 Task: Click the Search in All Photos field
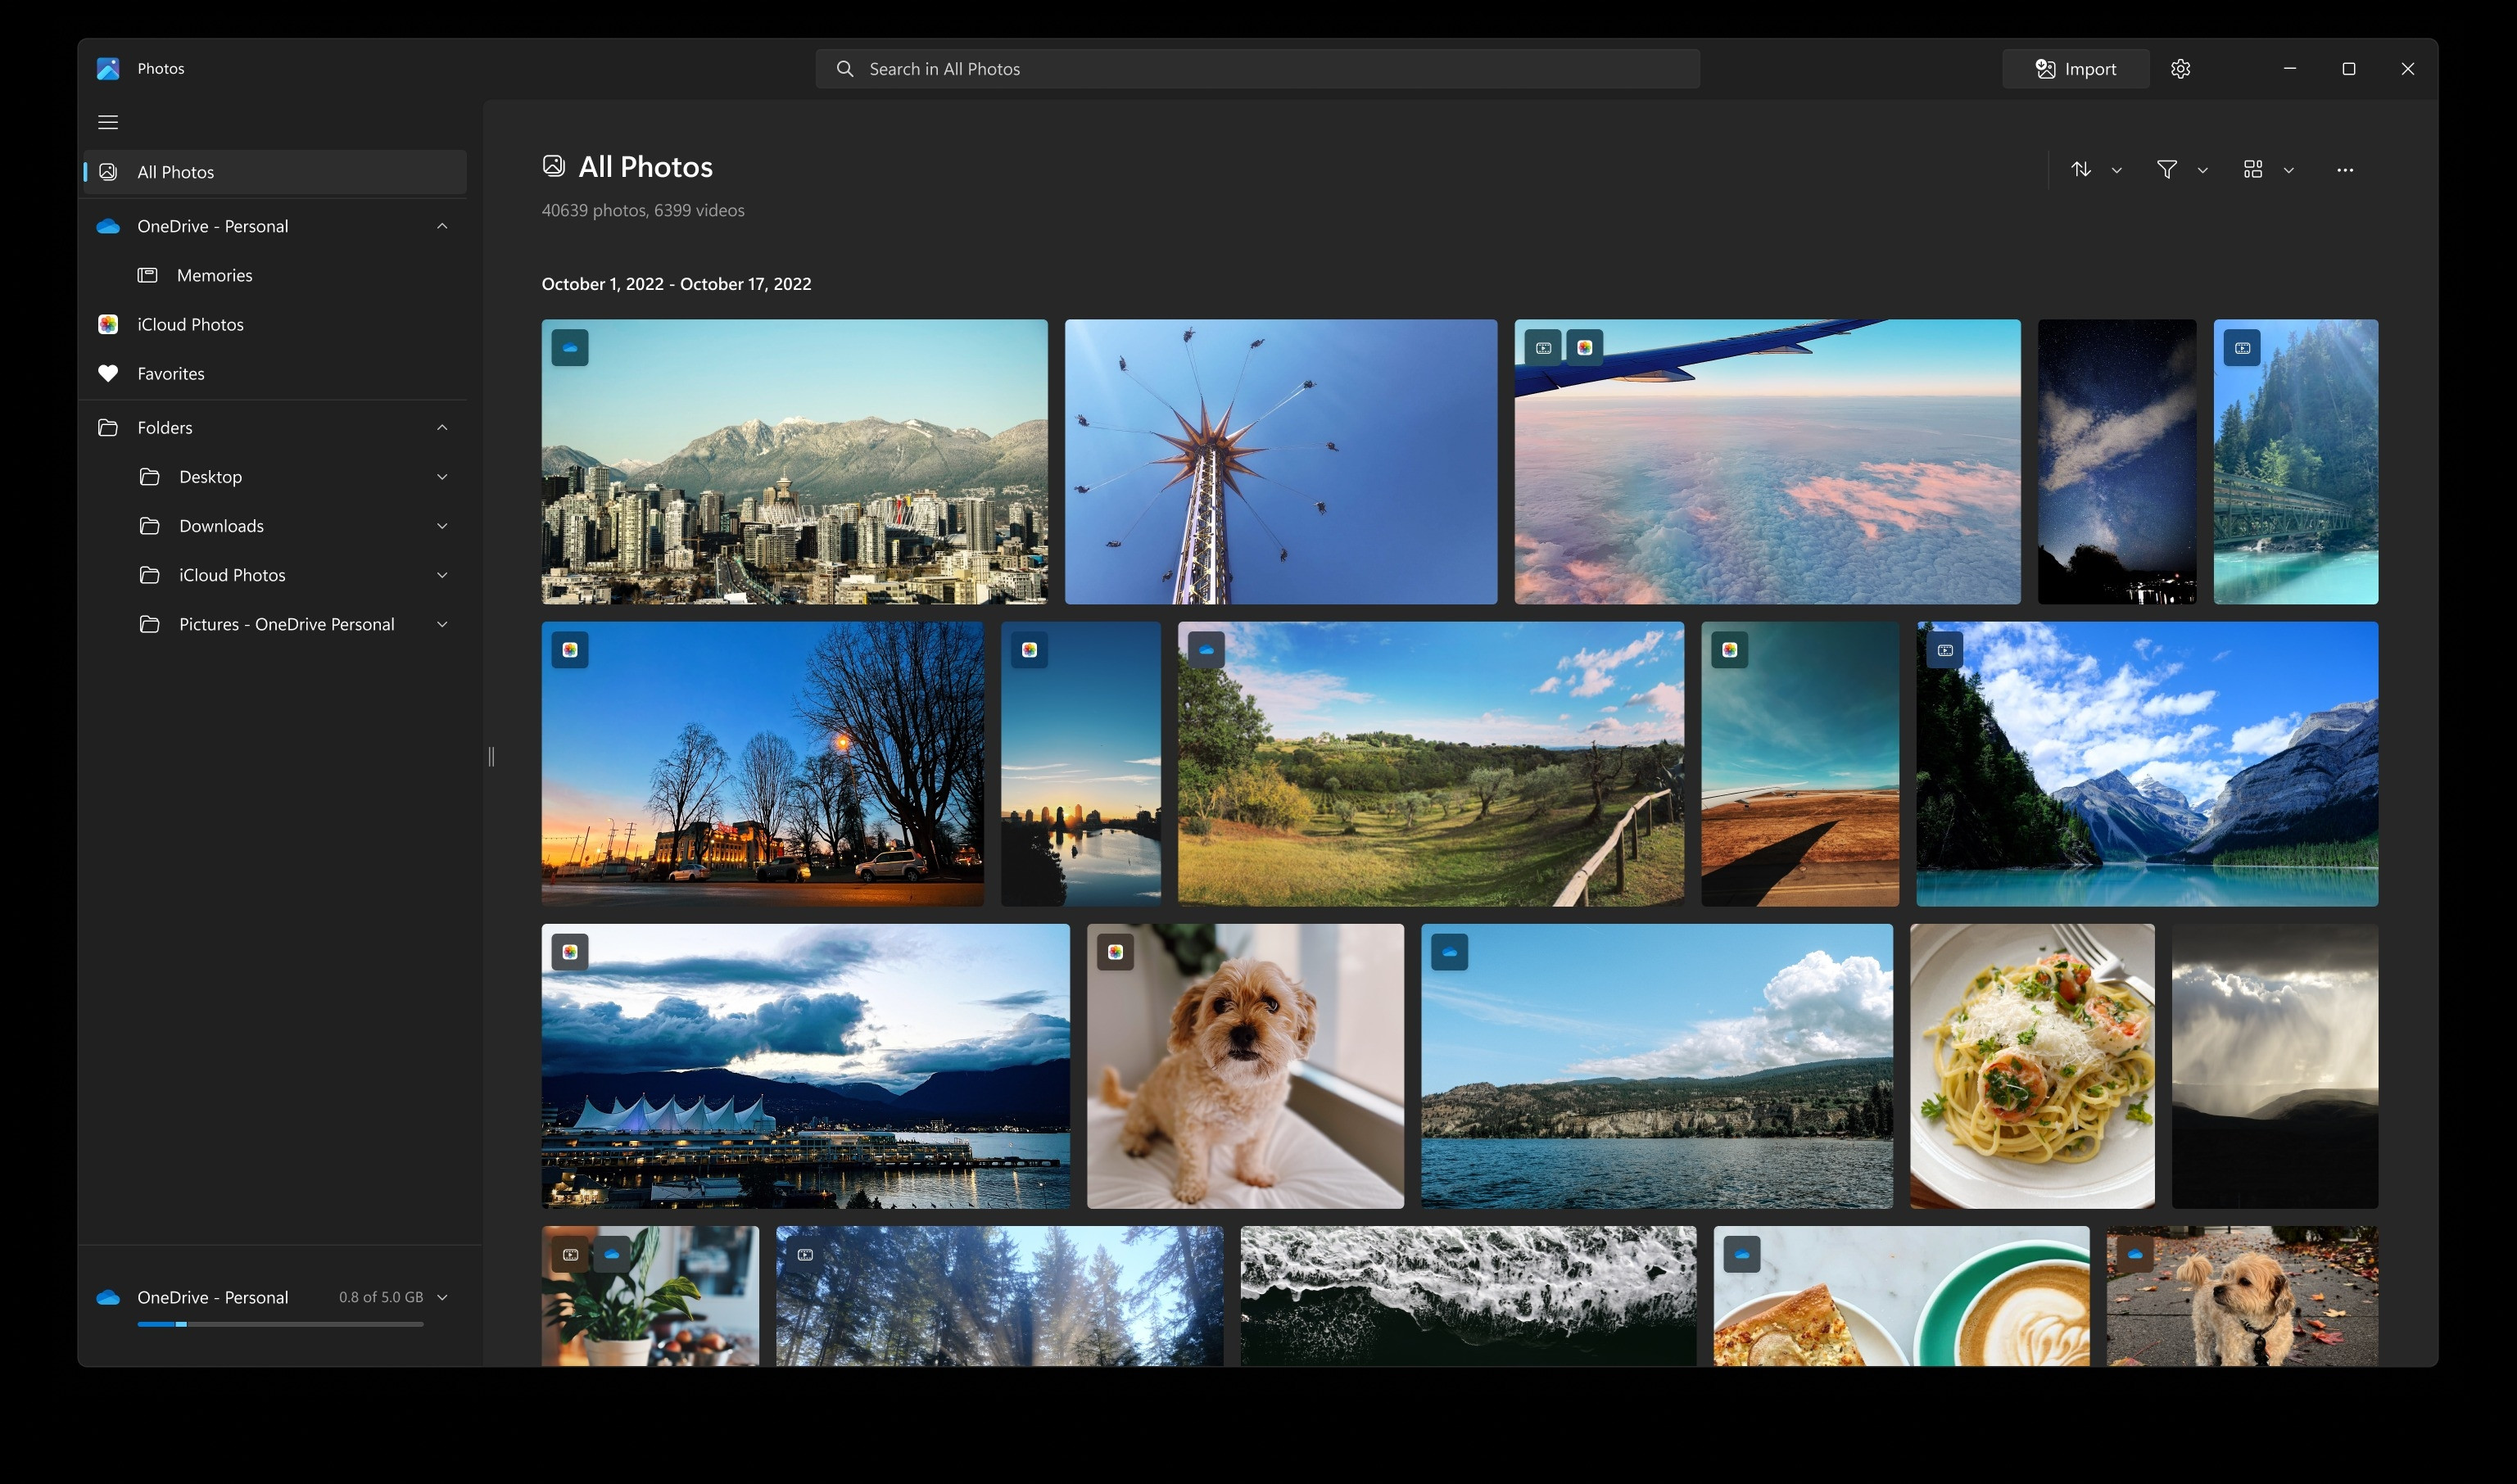1257,69
